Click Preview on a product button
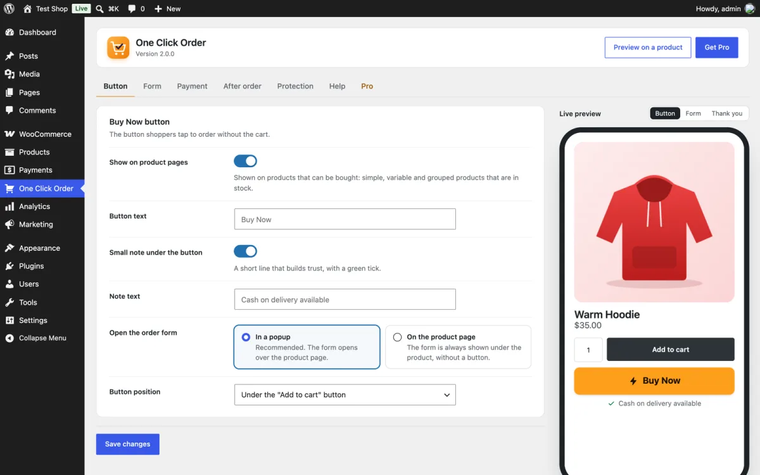 [x=648, y=47]
